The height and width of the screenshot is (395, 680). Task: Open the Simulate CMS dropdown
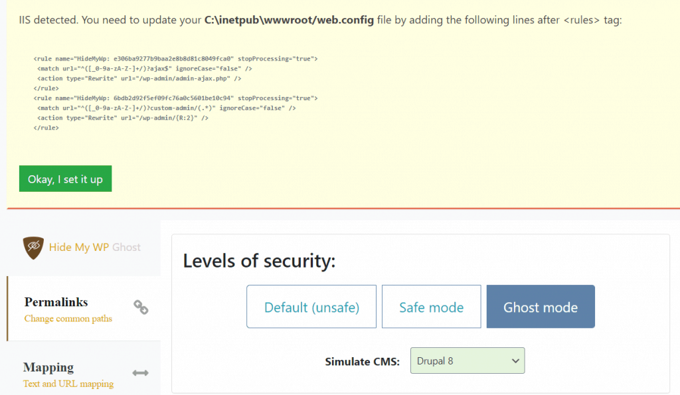pyautogui.click(x=467, y=360)
